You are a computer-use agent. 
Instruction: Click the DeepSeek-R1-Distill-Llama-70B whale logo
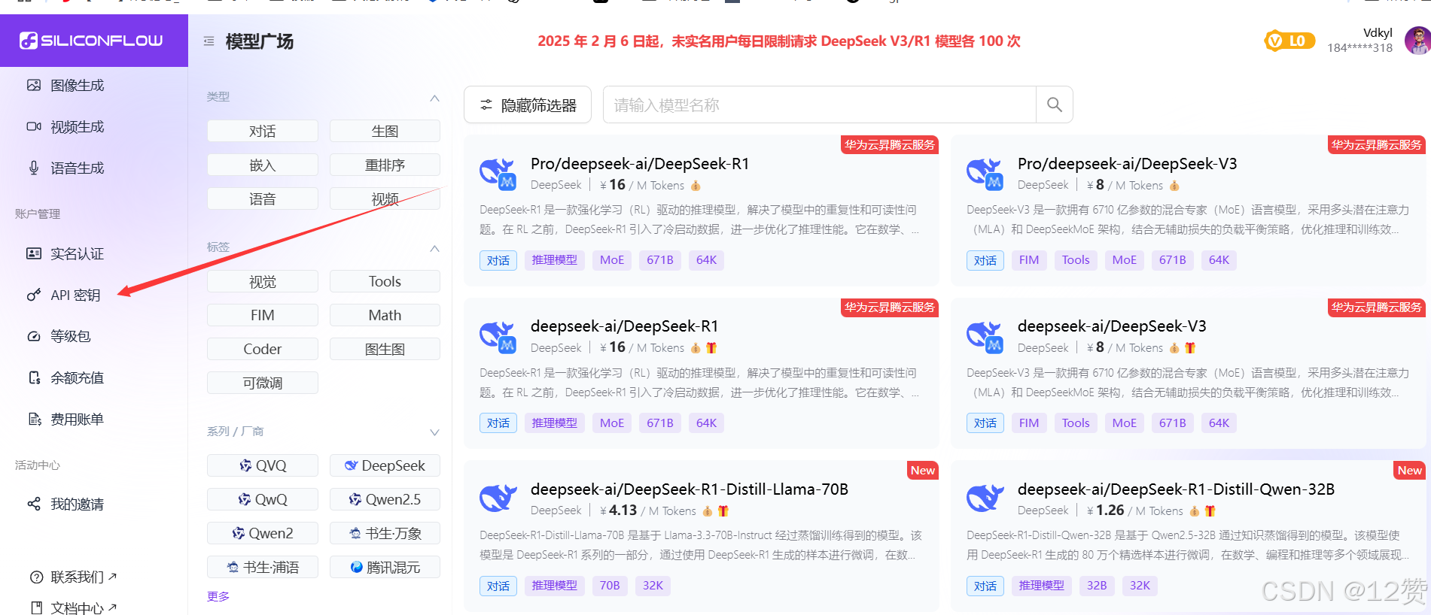click(498, 498)
